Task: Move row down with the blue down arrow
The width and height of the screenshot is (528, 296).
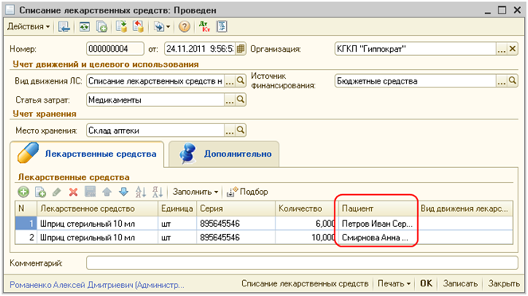Action: 123,192
